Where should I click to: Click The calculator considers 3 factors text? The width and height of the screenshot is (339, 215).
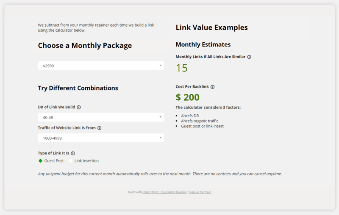tap(208, 107)
